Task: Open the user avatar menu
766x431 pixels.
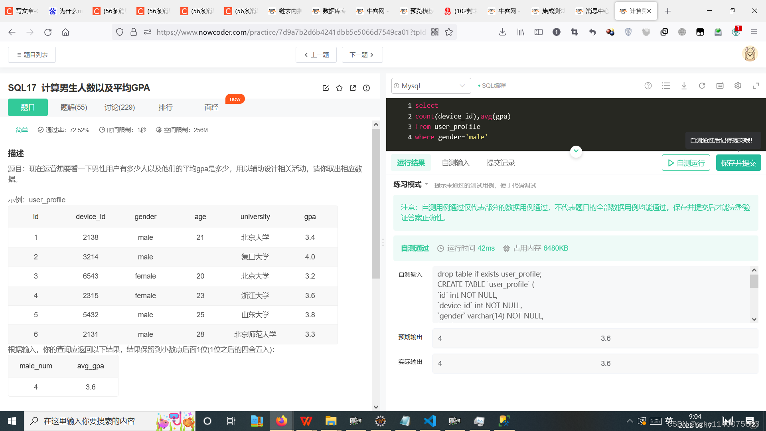Action: 750,53
